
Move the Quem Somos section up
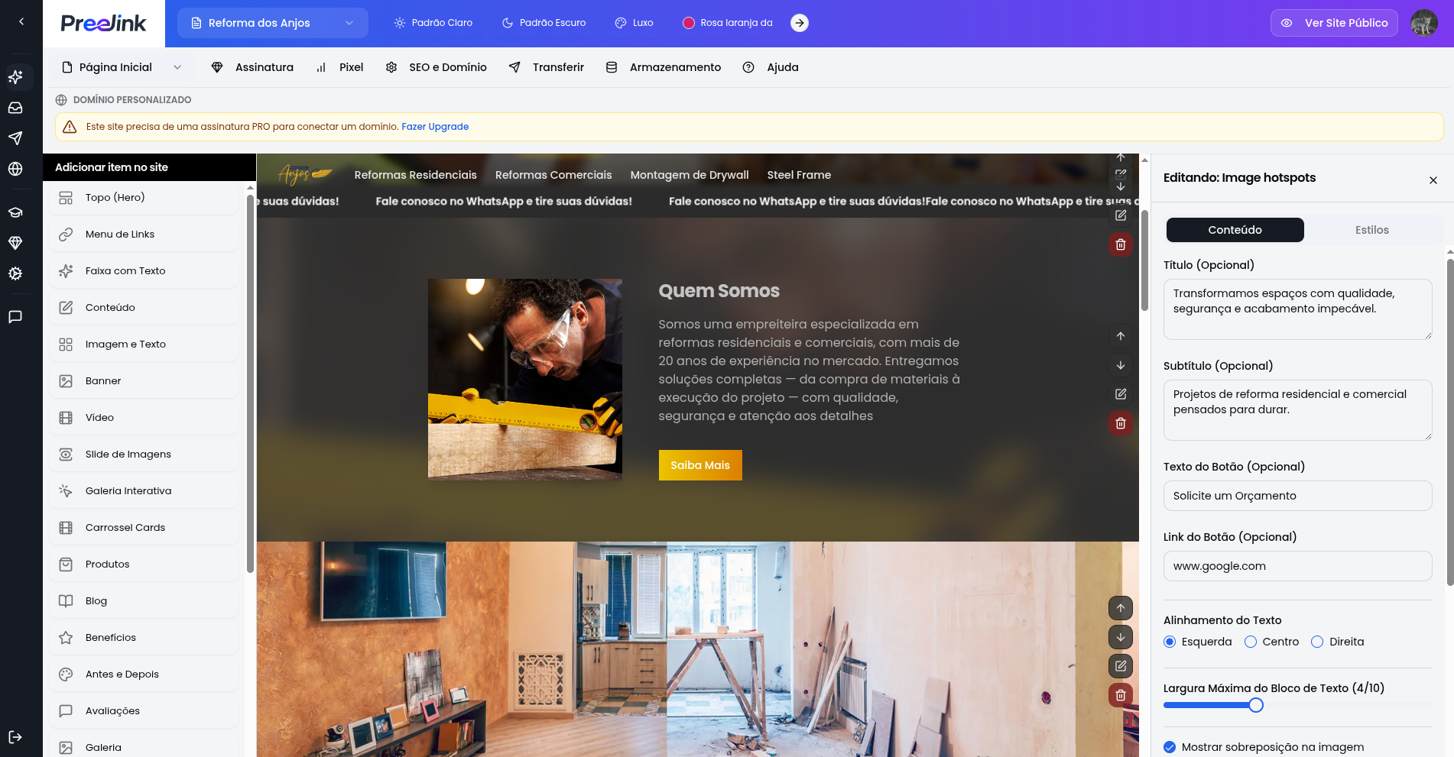click(x=1121, y=336)
